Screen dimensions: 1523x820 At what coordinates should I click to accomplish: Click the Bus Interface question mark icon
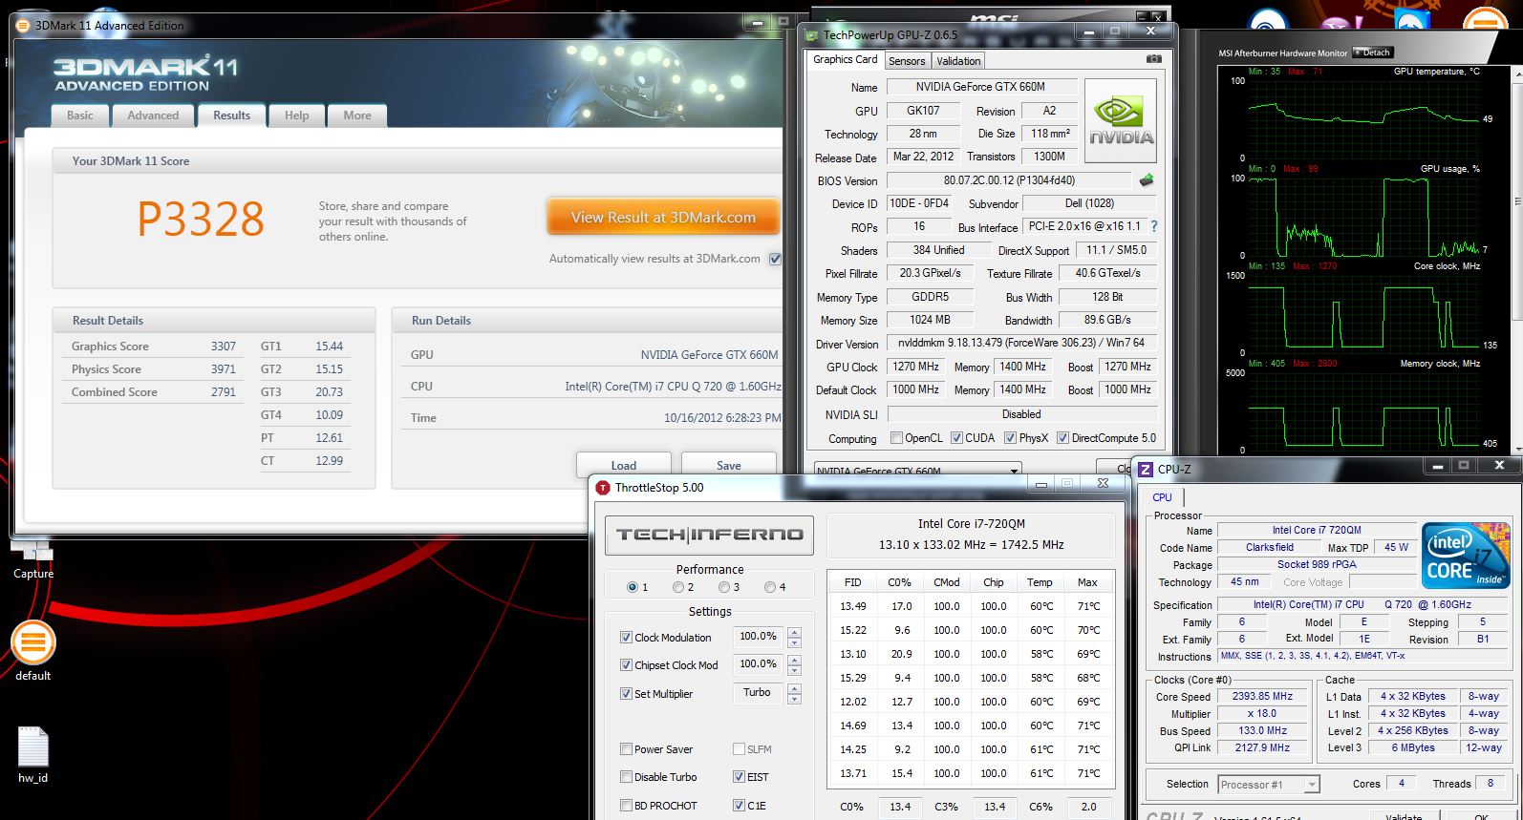pyautogui.click(x=1153, y=226)
